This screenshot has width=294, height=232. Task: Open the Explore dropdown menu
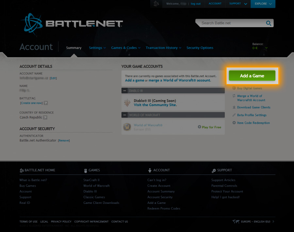click(263, 4)
